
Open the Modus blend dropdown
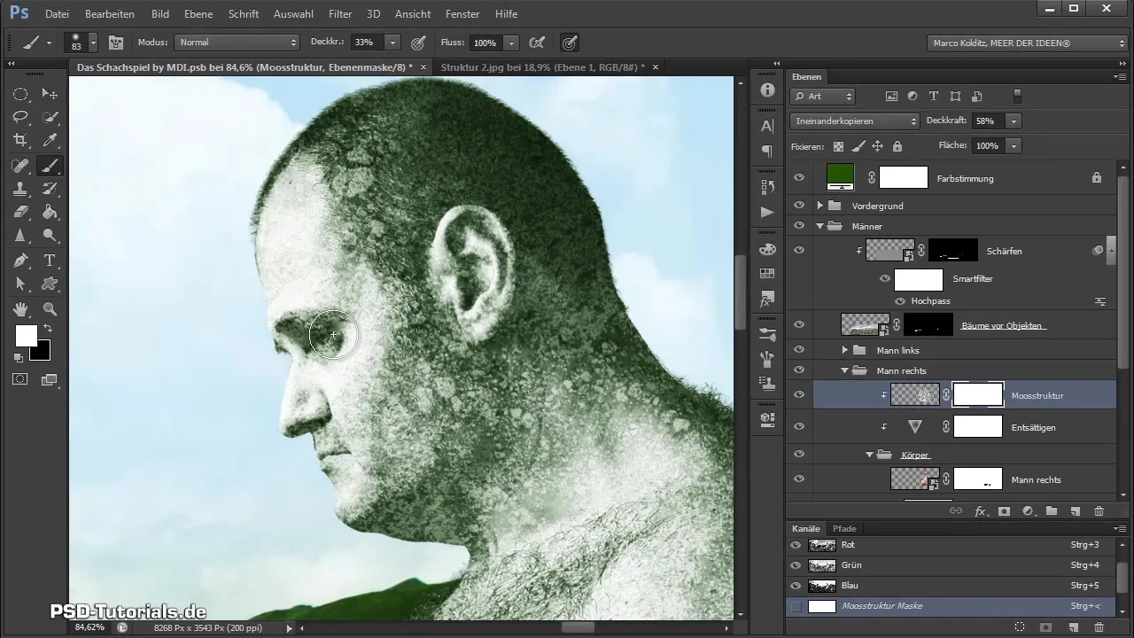click(x=237, y=42)
